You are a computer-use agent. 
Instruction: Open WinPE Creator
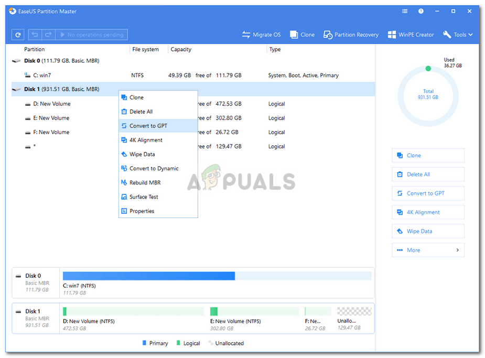[411, 35]
